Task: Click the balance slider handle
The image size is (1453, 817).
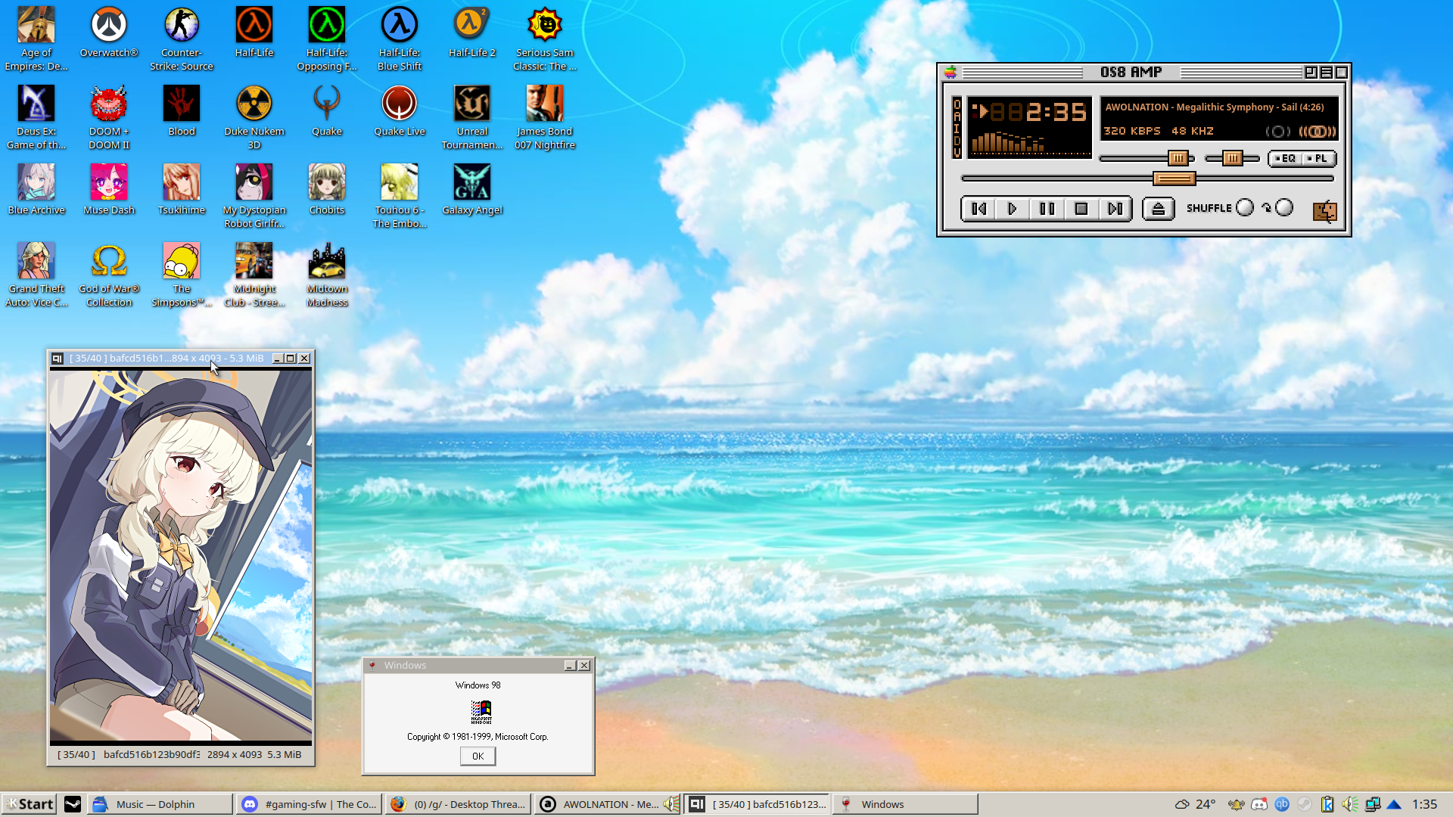Action: click(x=1232, y=158)
